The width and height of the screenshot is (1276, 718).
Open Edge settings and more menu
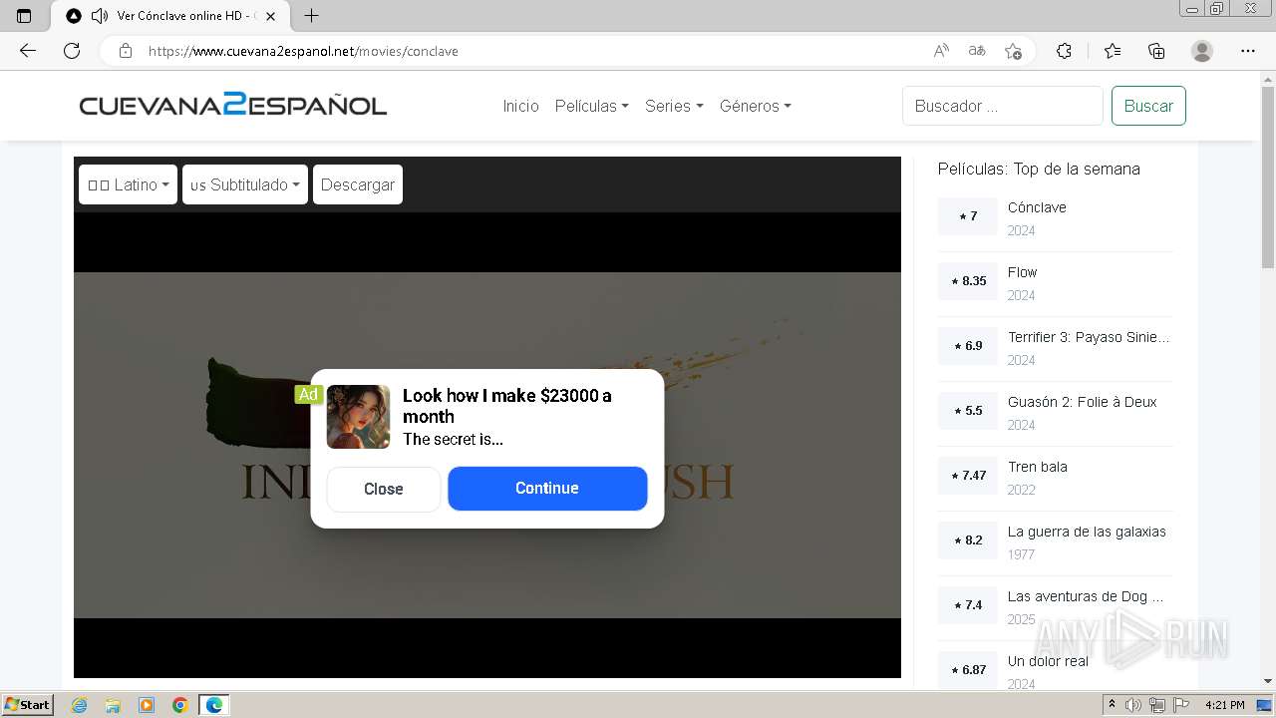coord(1248,51)
